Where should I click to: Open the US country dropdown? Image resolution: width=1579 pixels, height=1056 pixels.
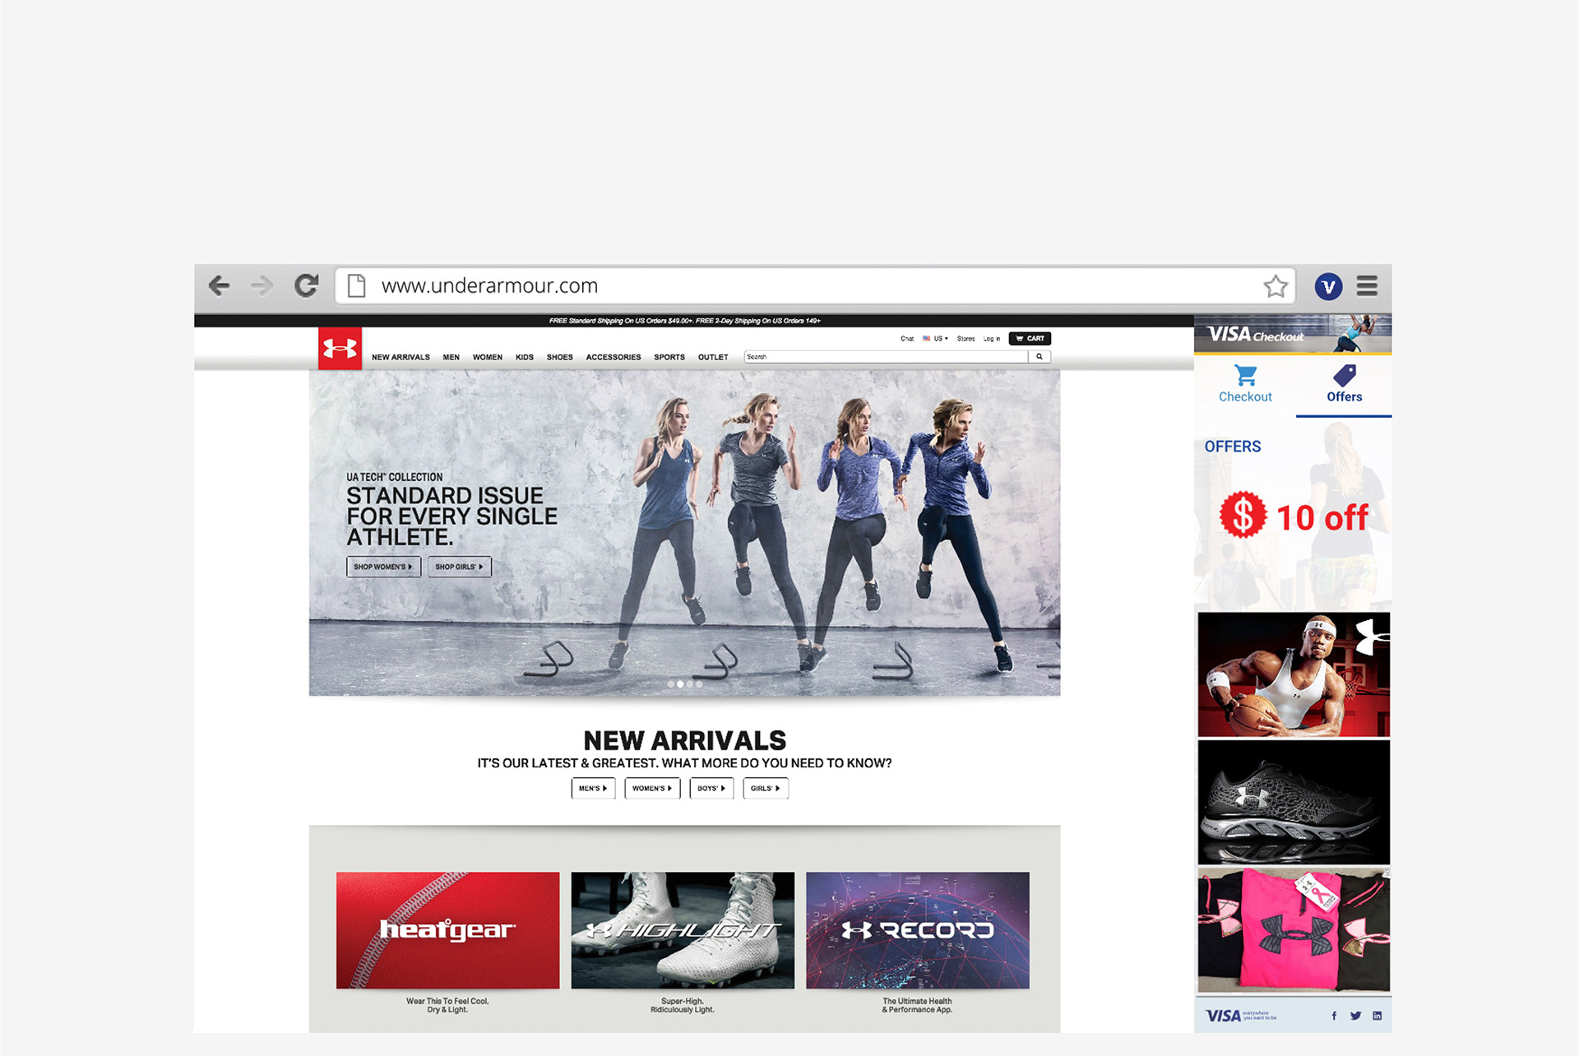point(935,338)
